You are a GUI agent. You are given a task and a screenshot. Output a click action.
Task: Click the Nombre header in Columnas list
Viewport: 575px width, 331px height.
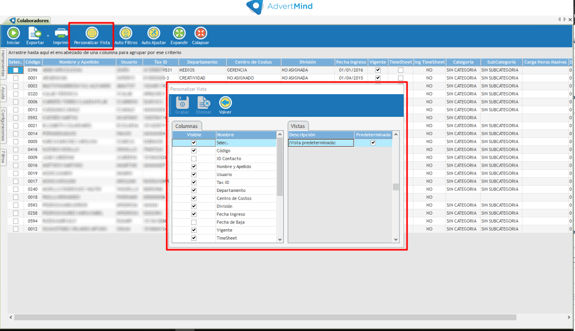pyautogui.click(x=246, y=135)
